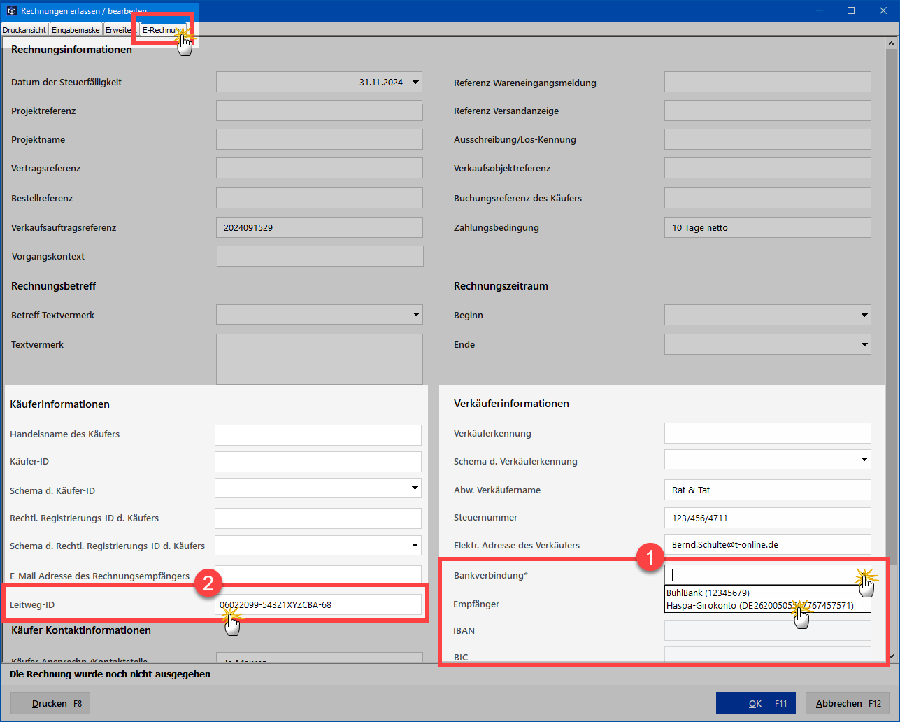The height and width of the screenshot is (722, 900).
Task: Close the Rechnungen erfassen window
Action: [883, 10]
